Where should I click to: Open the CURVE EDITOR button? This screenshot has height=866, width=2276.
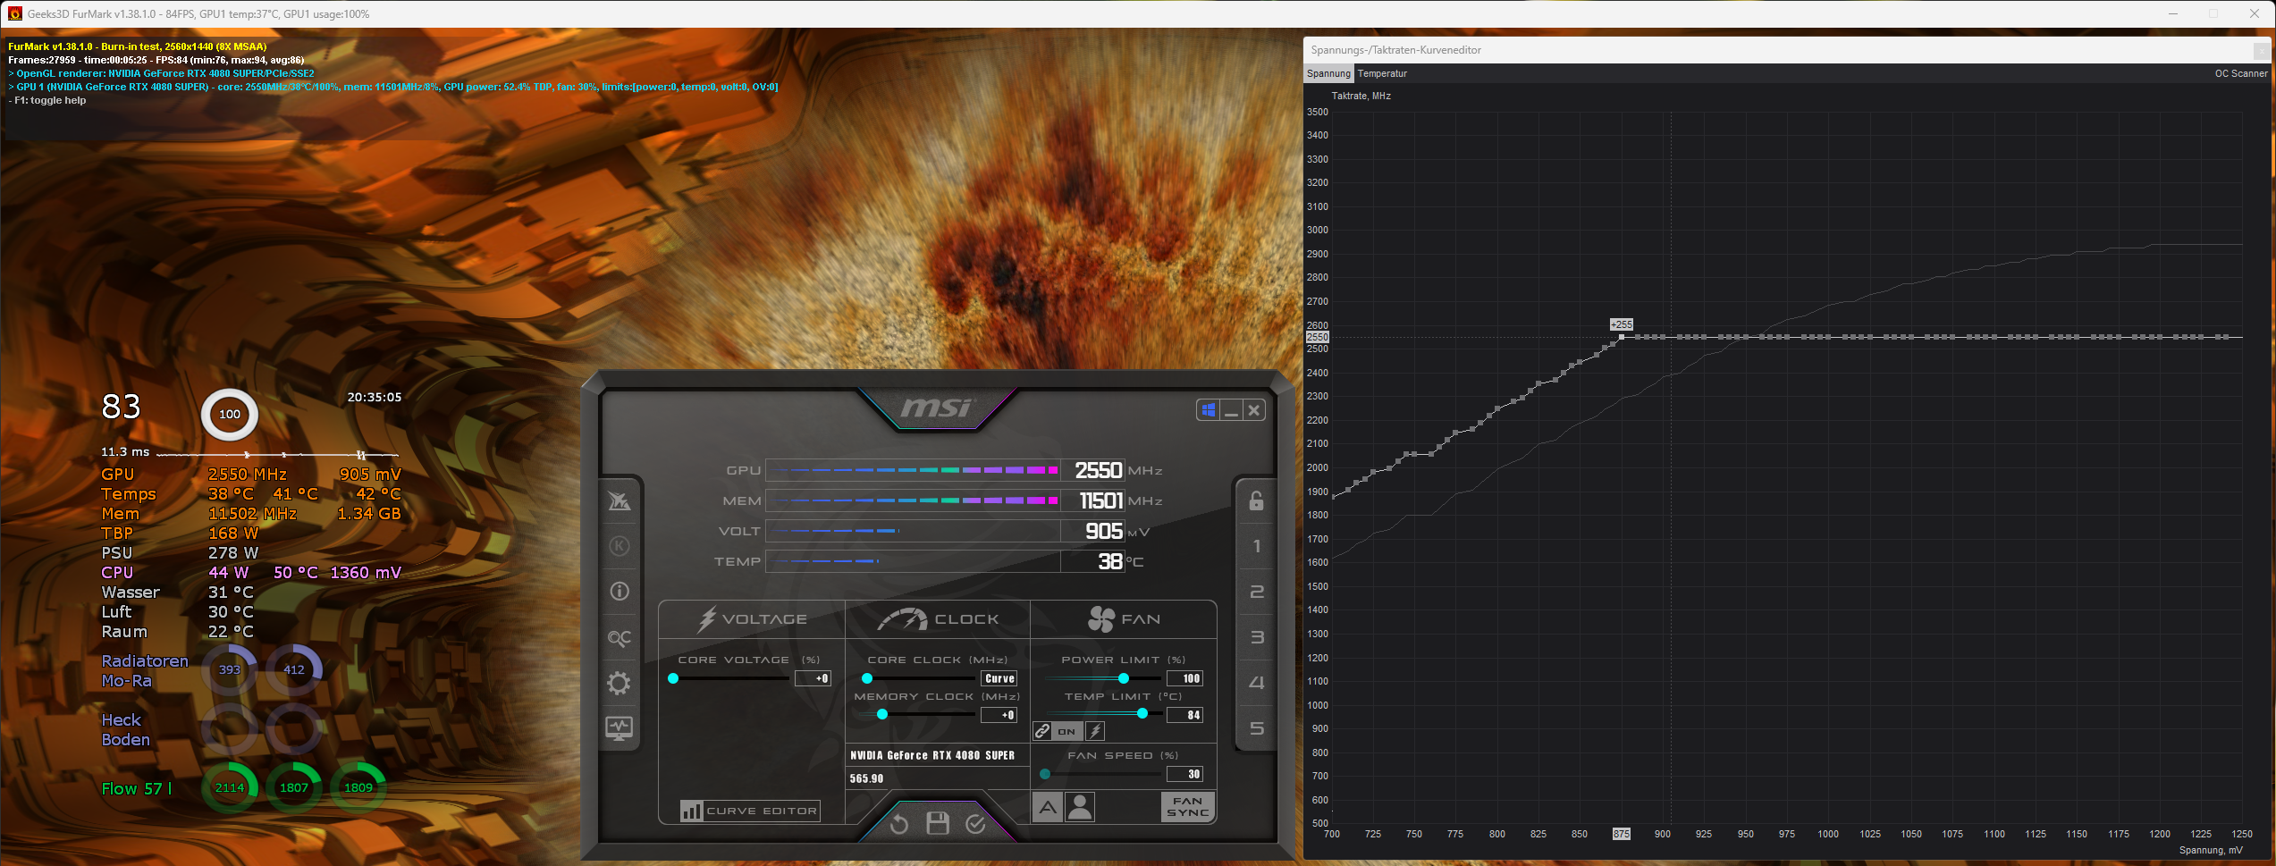749,811
